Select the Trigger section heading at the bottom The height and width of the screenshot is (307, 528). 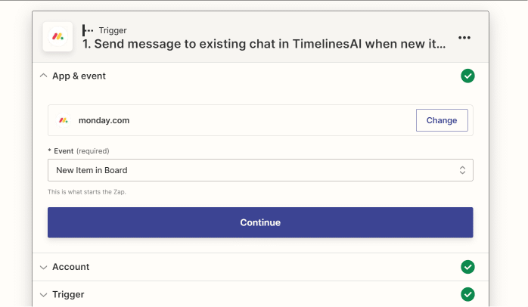68,294
